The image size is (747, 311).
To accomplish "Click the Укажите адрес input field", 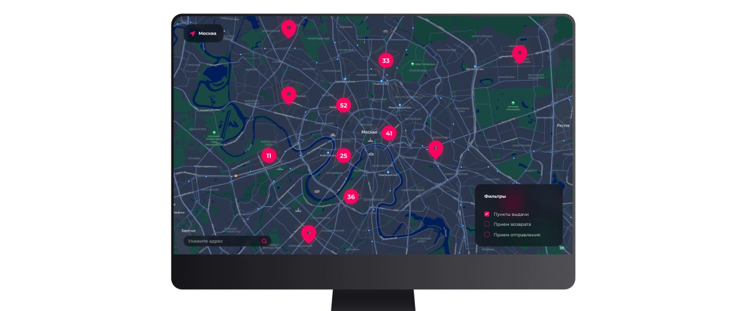I will (222, 241).
